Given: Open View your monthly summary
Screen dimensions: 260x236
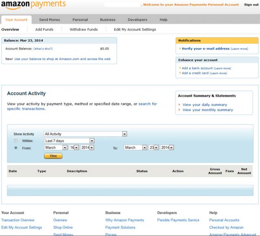Looking at the screenshot, I should pos(208,110).
